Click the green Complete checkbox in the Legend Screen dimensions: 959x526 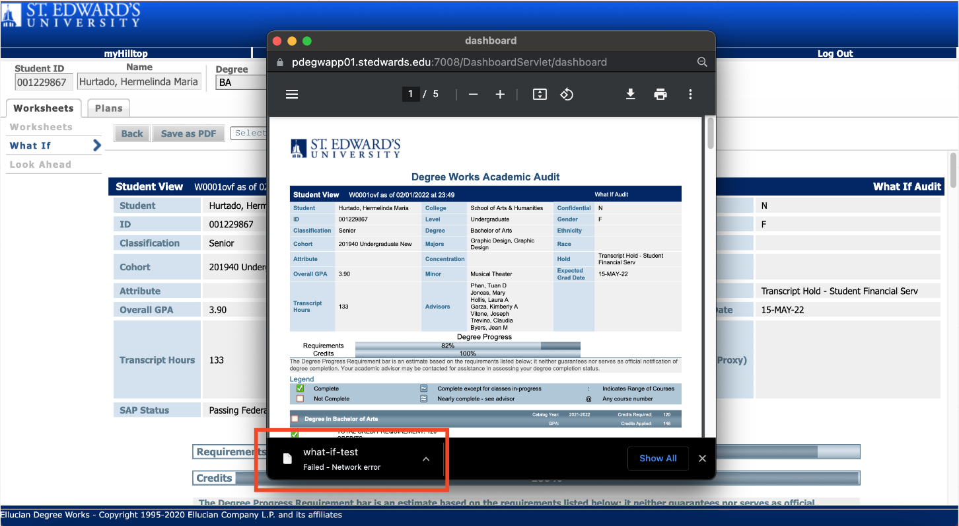[300, 389]
